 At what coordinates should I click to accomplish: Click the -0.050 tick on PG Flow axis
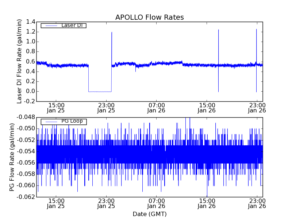click(x=26, y=129)
